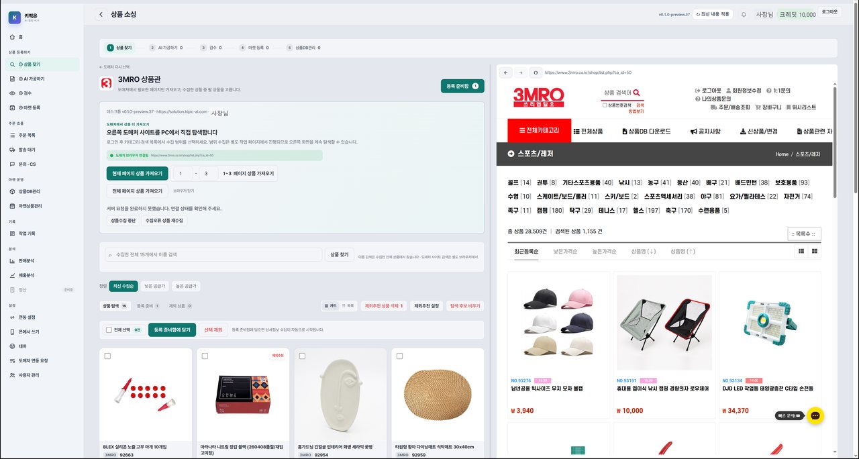Select the 낮은 공급가 sort option
This screenshot has height=459, width=859.
156,286
